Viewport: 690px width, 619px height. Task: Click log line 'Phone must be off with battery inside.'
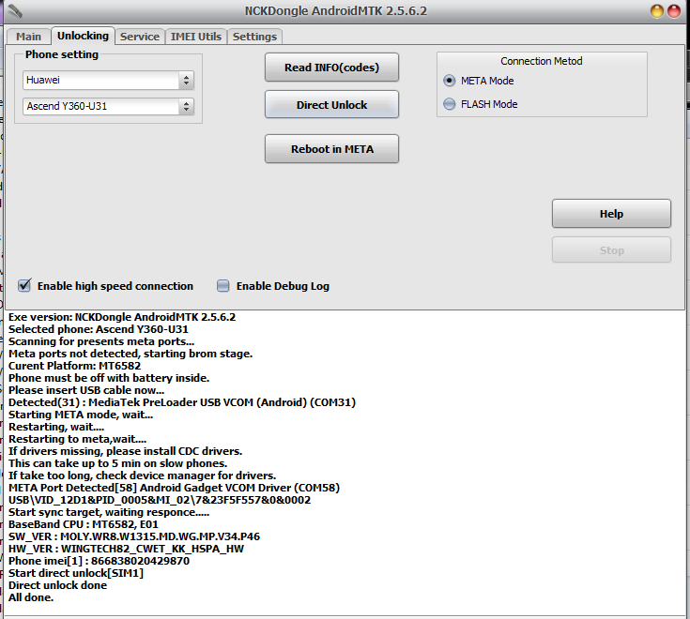(x=109, y=378)
